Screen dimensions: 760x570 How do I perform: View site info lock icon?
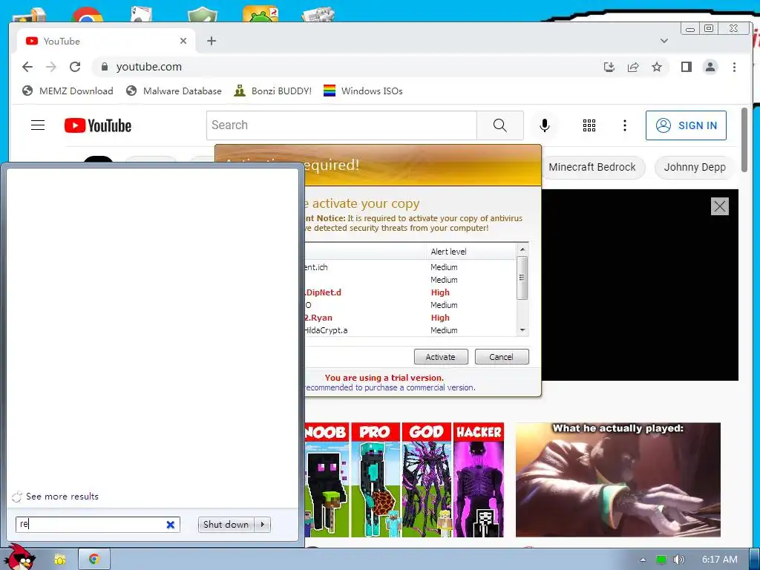(104, 67)
